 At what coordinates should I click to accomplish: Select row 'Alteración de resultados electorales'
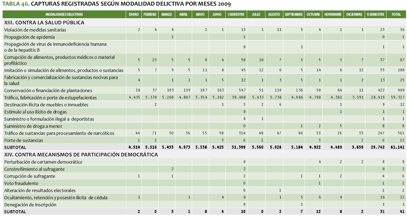(204, 190)
